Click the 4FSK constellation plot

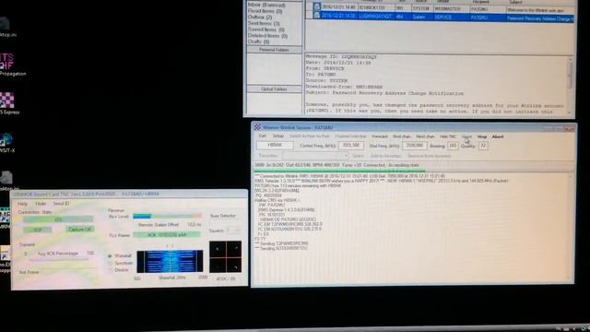[225, 257]
